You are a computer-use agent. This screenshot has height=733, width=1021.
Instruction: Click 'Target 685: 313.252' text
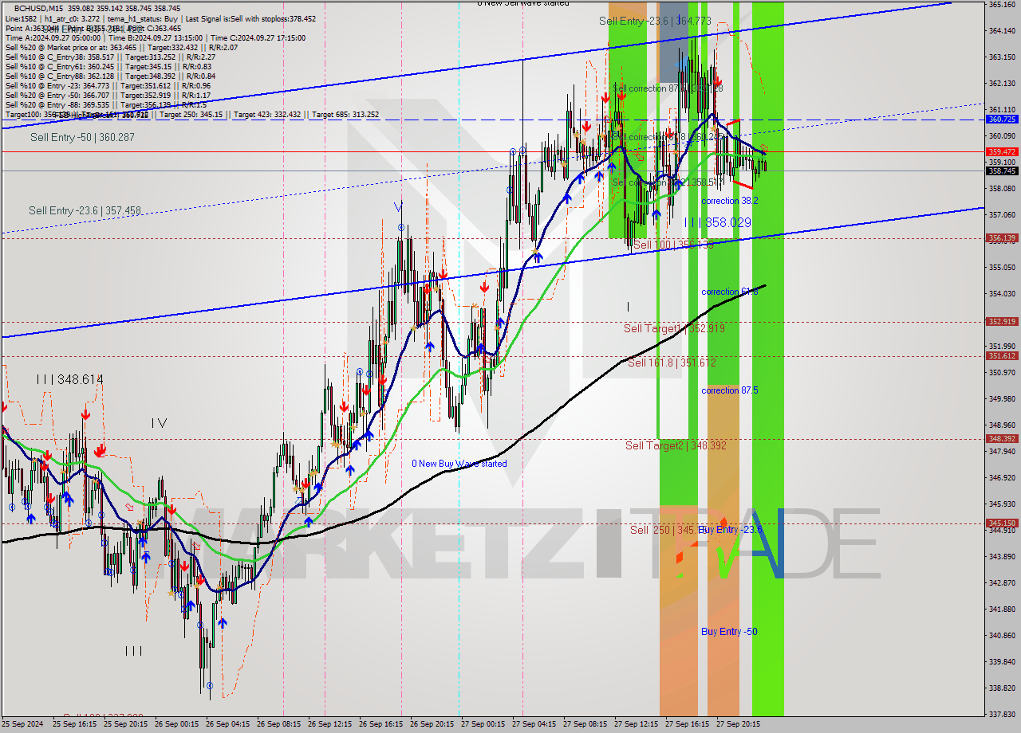[x=345, y=115]
